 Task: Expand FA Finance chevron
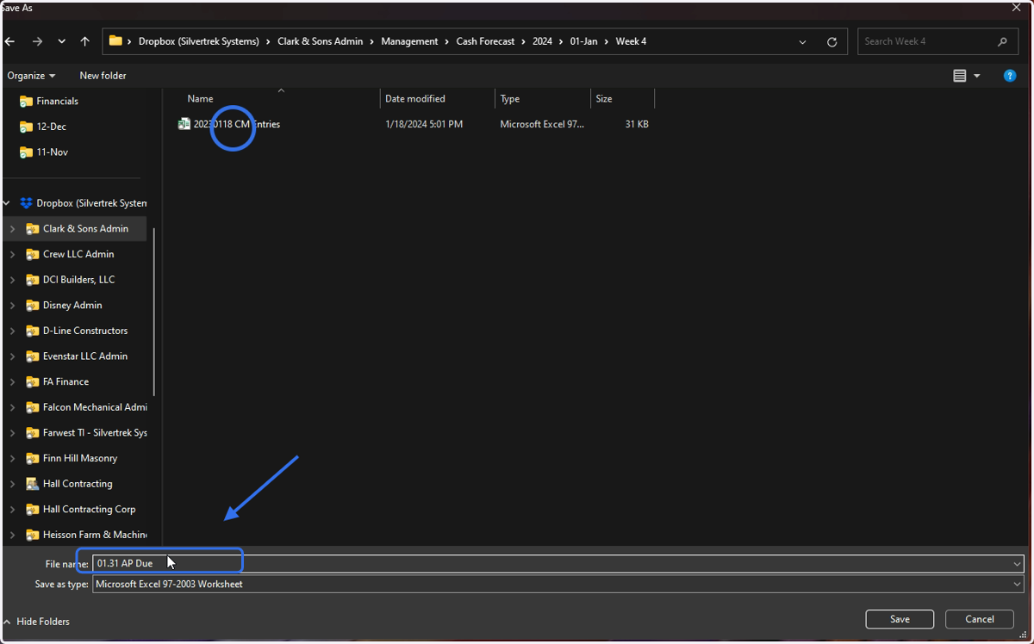coord(12,381)
